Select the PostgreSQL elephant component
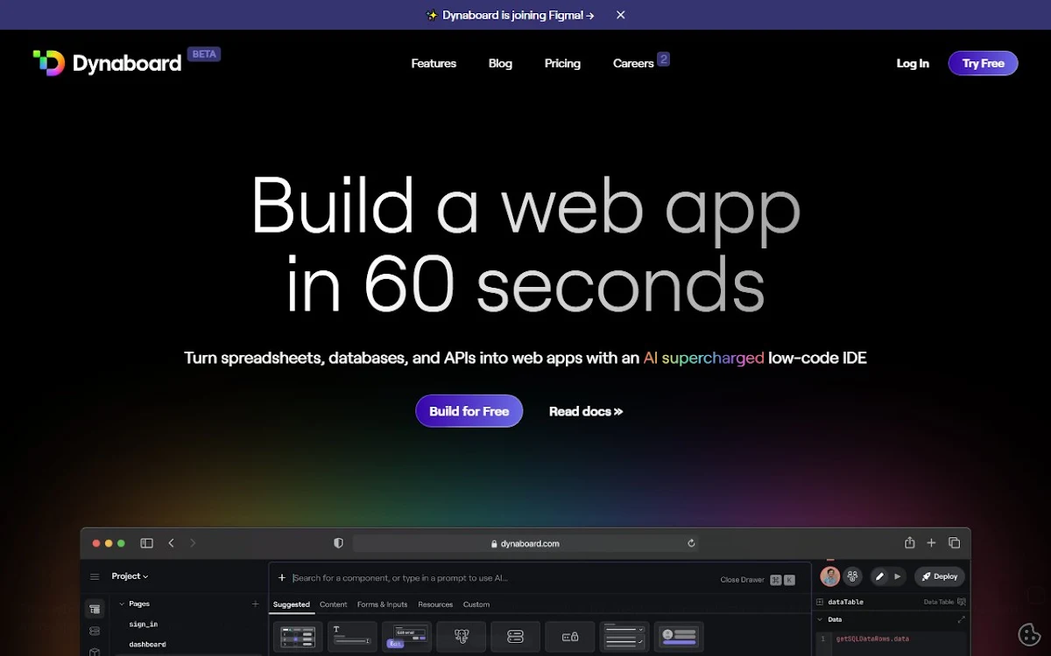This screenshot has height=656, width=1051. (x=461, y=637)
